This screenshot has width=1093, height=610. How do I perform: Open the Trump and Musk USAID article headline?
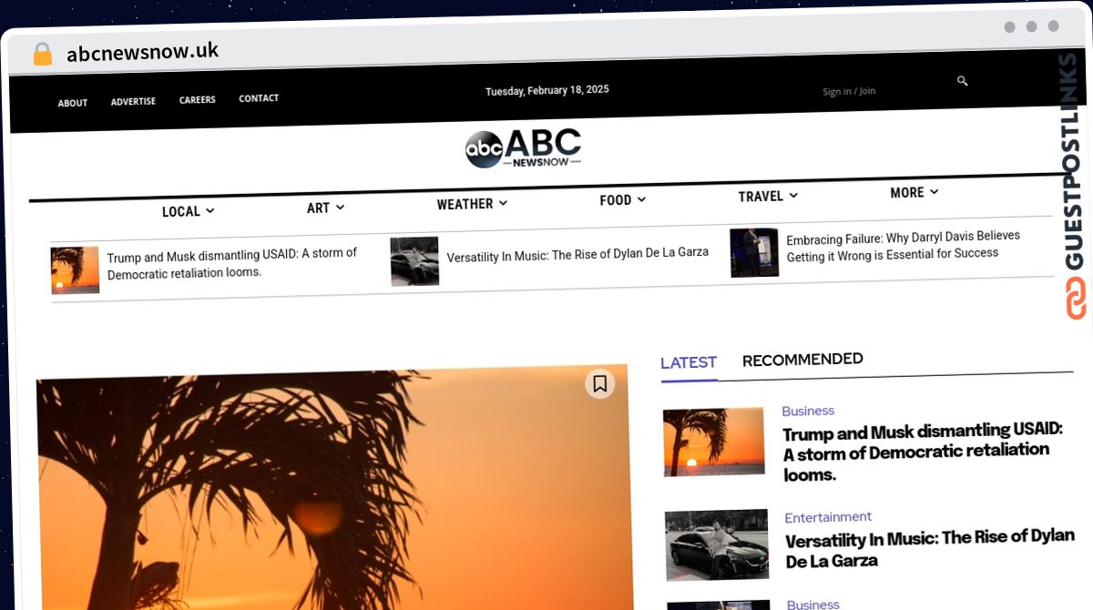(x=922, y=452)
